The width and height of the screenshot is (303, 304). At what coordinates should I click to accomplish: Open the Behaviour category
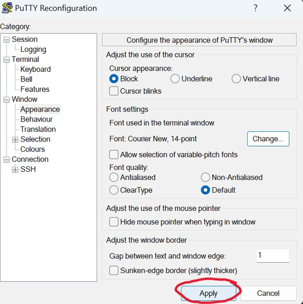pos(36,119)
